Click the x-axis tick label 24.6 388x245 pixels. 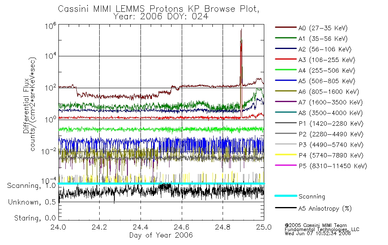click(x=182, y=227)
